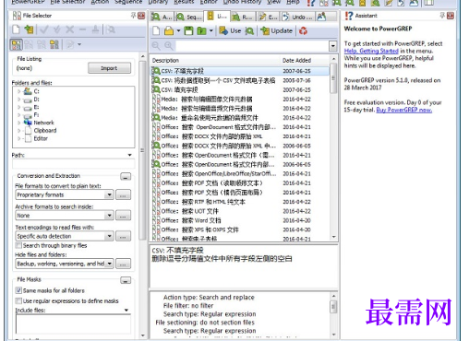Open a saved file selection via green arrow folder
Screen dimensions: 469x341
(29, 29)
